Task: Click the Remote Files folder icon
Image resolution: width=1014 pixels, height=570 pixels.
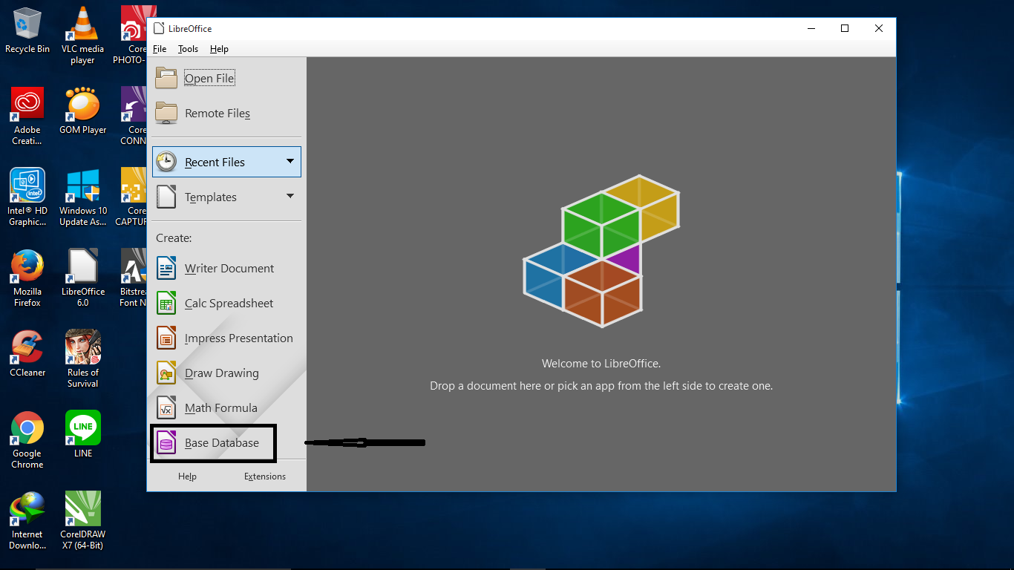Action: (x=166, y=113)
